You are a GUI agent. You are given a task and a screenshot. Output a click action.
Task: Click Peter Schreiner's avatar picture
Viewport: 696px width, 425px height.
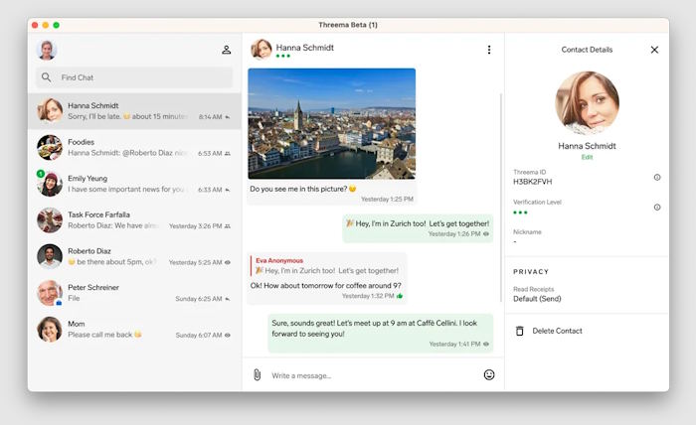tap(50, 293)
